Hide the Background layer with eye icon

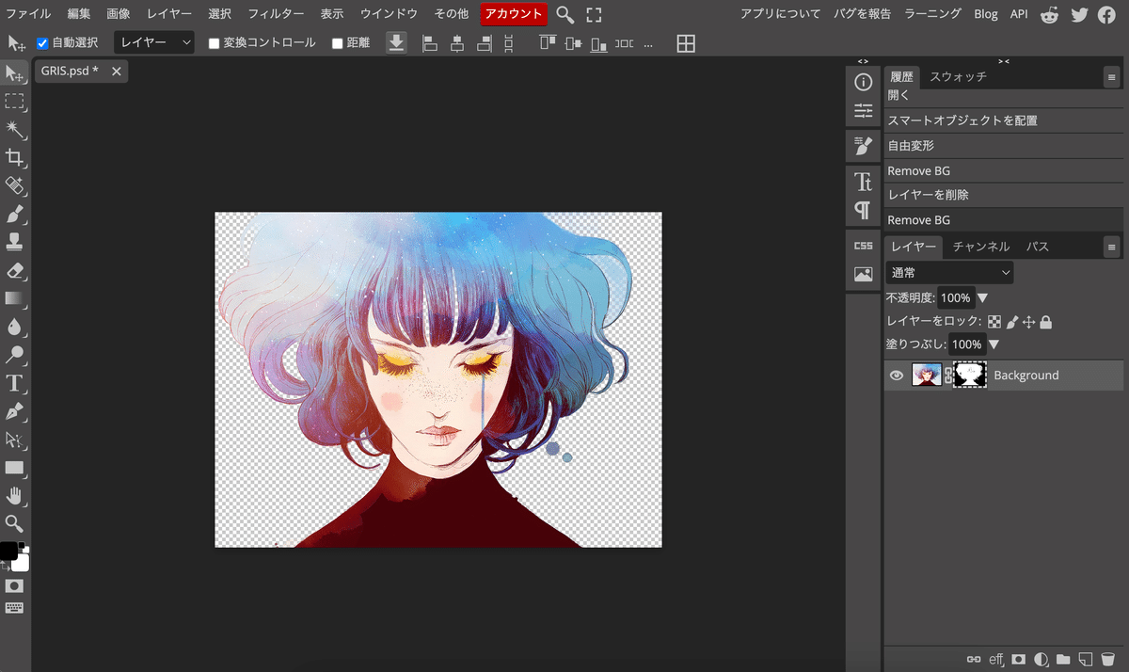click(897, 376)
